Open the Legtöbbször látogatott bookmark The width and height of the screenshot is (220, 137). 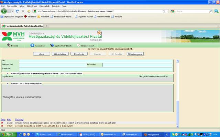click(x=12, y=16)
